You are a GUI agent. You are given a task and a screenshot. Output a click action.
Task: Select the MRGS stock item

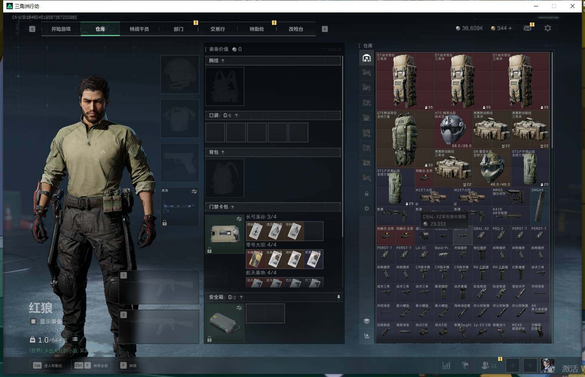511,197
